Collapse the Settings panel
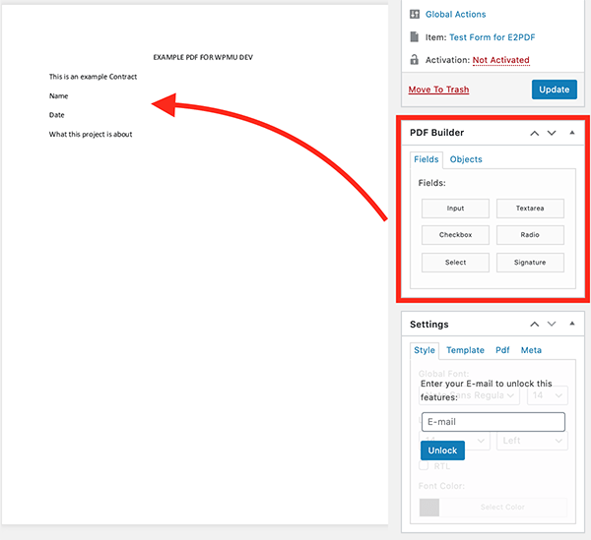 (x=572, y=325)
